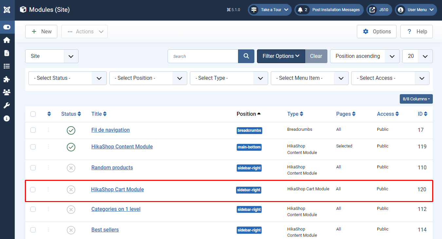Open the Content sidebar file icon

tap(7, 53)
